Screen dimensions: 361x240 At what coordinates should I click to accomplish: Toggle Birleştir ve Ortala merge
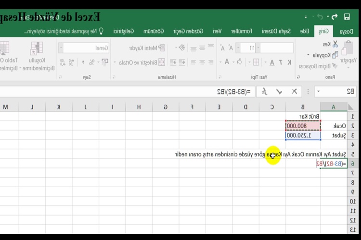(x=142, y=62)
